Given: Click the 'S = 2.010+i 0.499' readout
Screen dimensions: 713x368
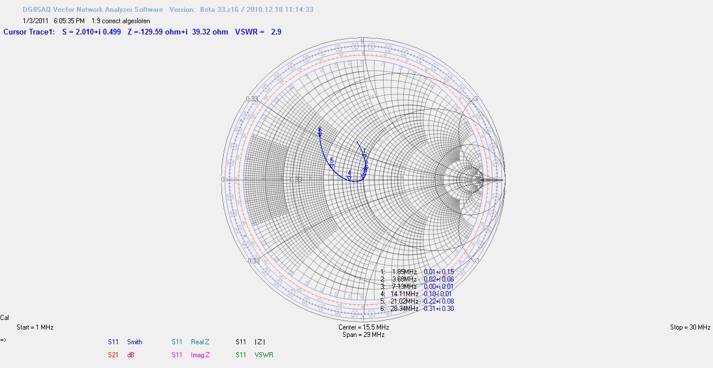Looking at the screenshot, I should point(92,32).
